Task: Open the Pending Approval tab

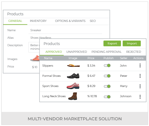Action: 106,52
